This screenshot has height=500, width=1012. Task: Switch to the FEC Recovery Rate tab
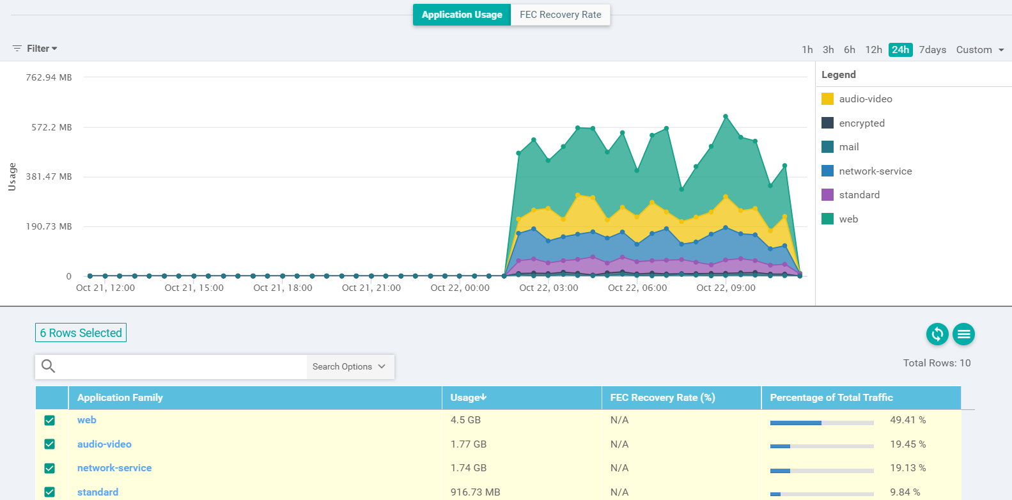[561, 15]
